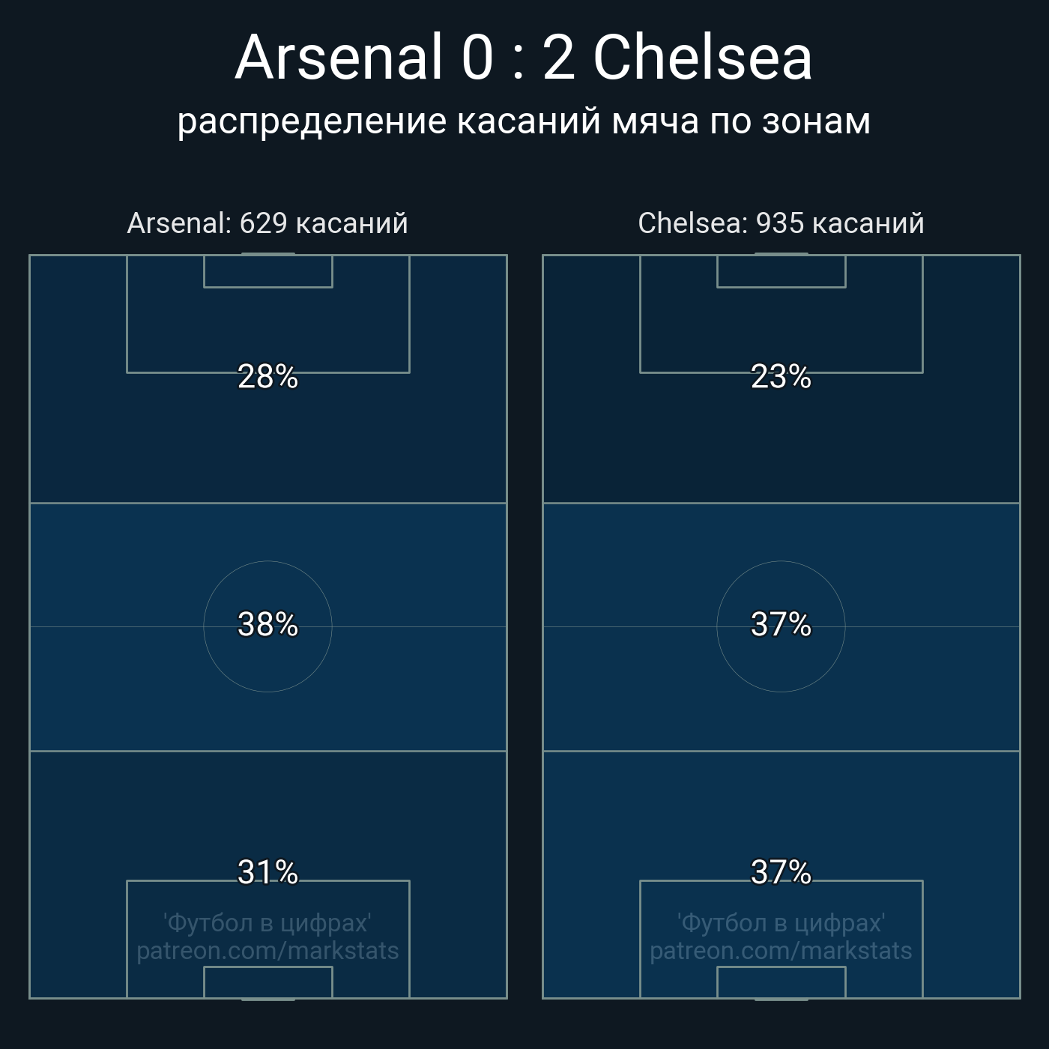1049x1049 pixels.
Task: Click the top six-yard box on Arsenal's pitch
Action: tap(267, 271)
